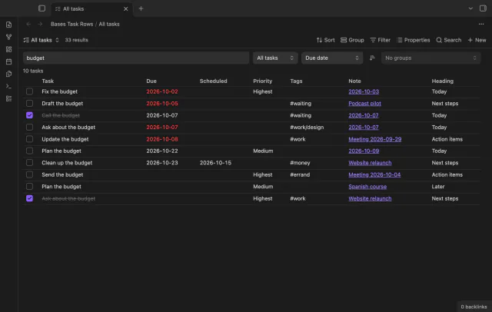The height and width of the screenshot is (312, 492).
Task: Click the Update the budget task name
Action: pyautogui.click(x=65, y=139)
